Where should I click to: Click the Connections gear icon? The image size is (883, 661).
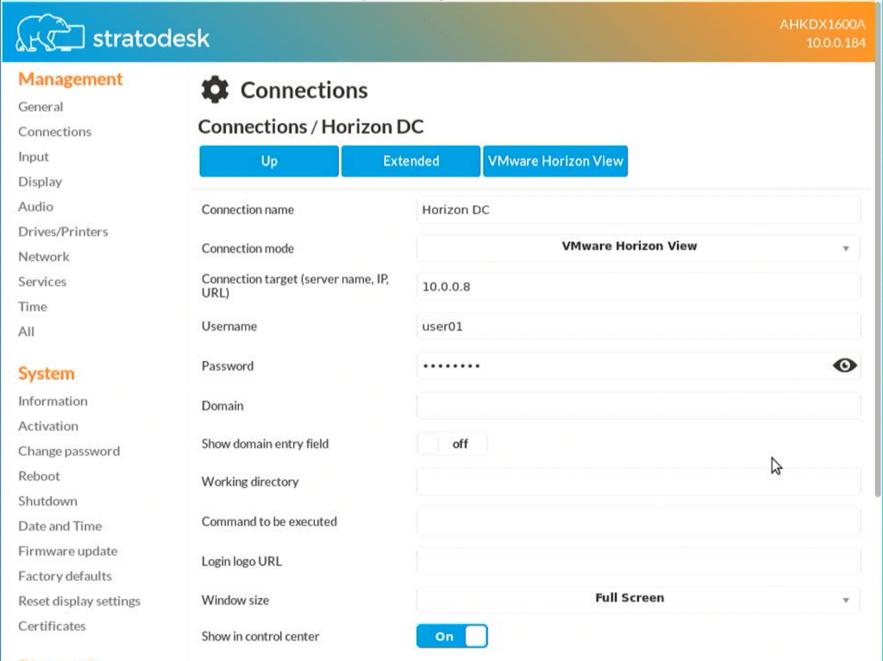pyautogui.click(x=215, y=90)
